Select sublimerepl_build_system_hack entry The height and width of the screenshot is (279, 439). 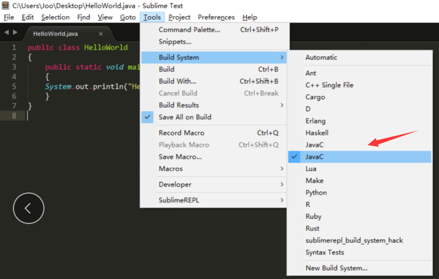pos(360,240)
